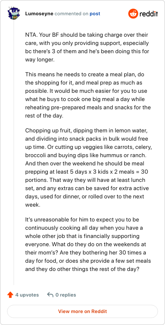Open the Lumoseyne username link
This screenshot has width=165, height=325.
click(x=39, y=14)
